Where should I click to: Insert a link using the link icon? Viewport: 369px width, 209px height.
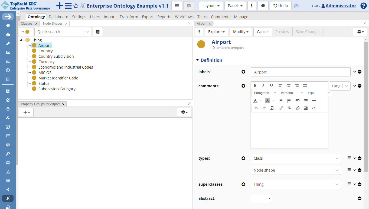point(281,108)
